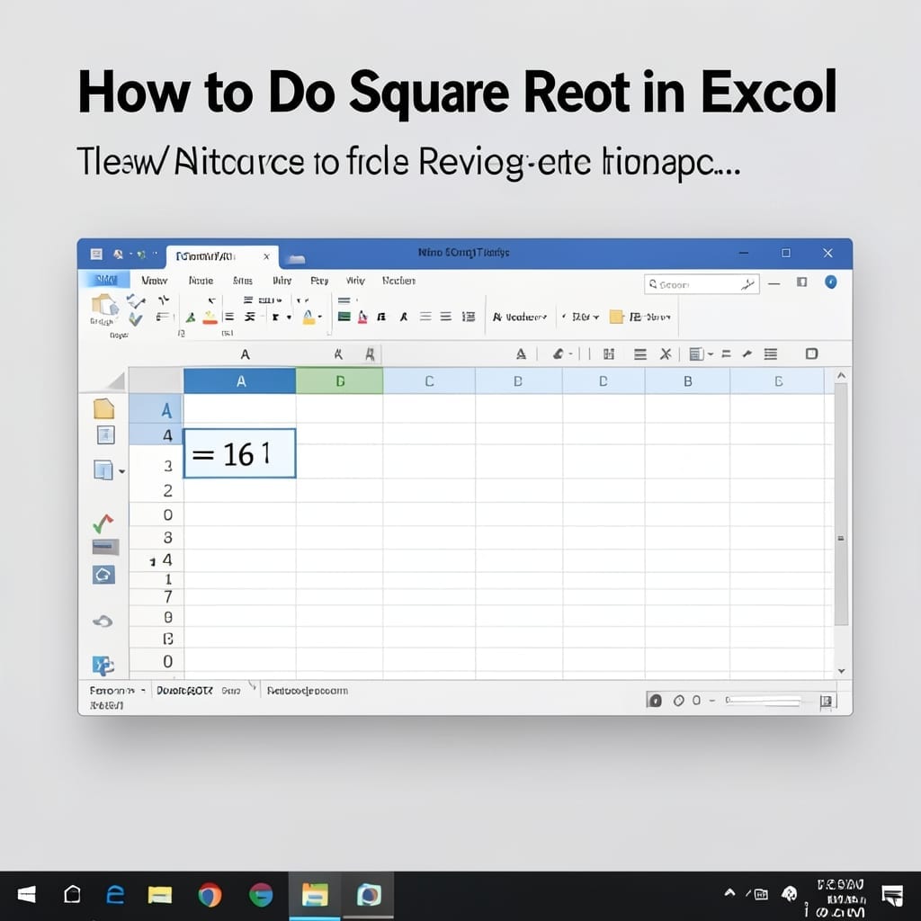Select the blue column A header
This screenshot has height=921, width=921.
[239, 381]
